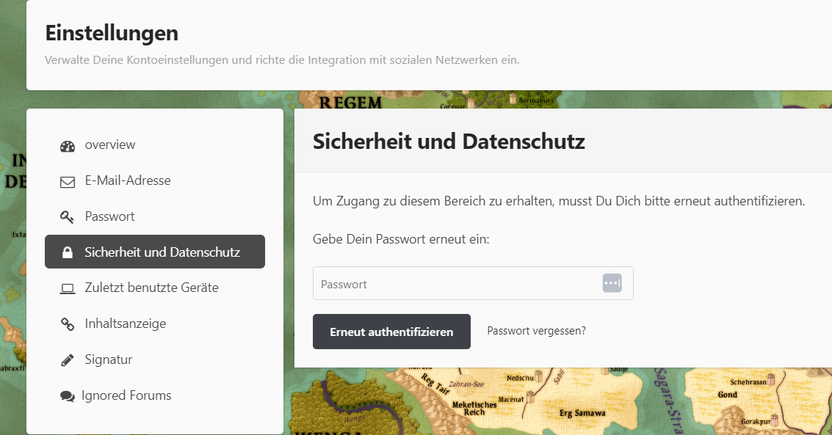Viewport: 832px width, 435px height.
Task: Click the password manager icon in Passwort field
Action: pos(612,283)
